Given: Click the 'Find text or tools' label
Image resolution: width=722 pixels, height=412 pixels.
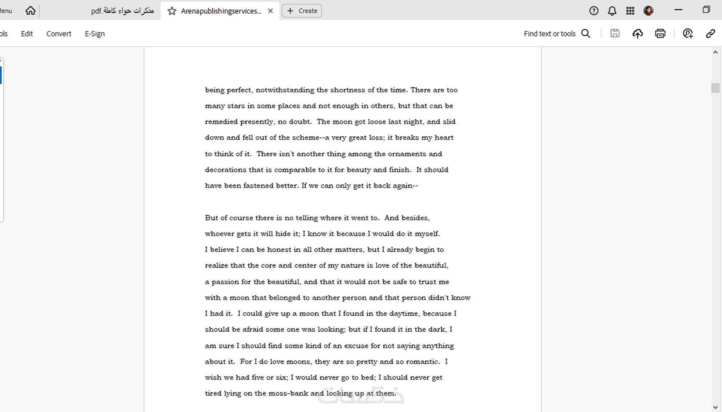Looking at the screenshot, I should [550, 34].
